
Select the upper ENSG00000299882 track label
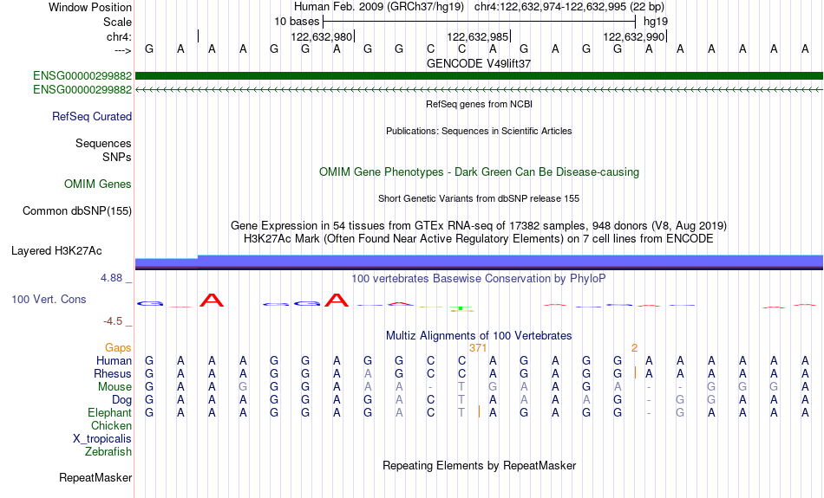pyautogui.click(x=82, y=76)
